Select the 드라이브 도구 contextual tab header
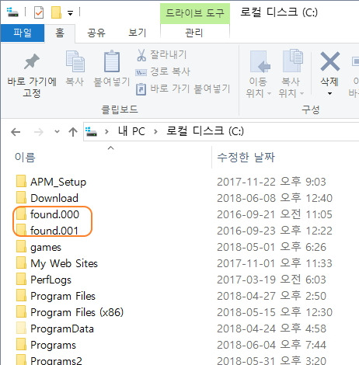The width and height of the screenshot is (359, 365). click(195, 13)
